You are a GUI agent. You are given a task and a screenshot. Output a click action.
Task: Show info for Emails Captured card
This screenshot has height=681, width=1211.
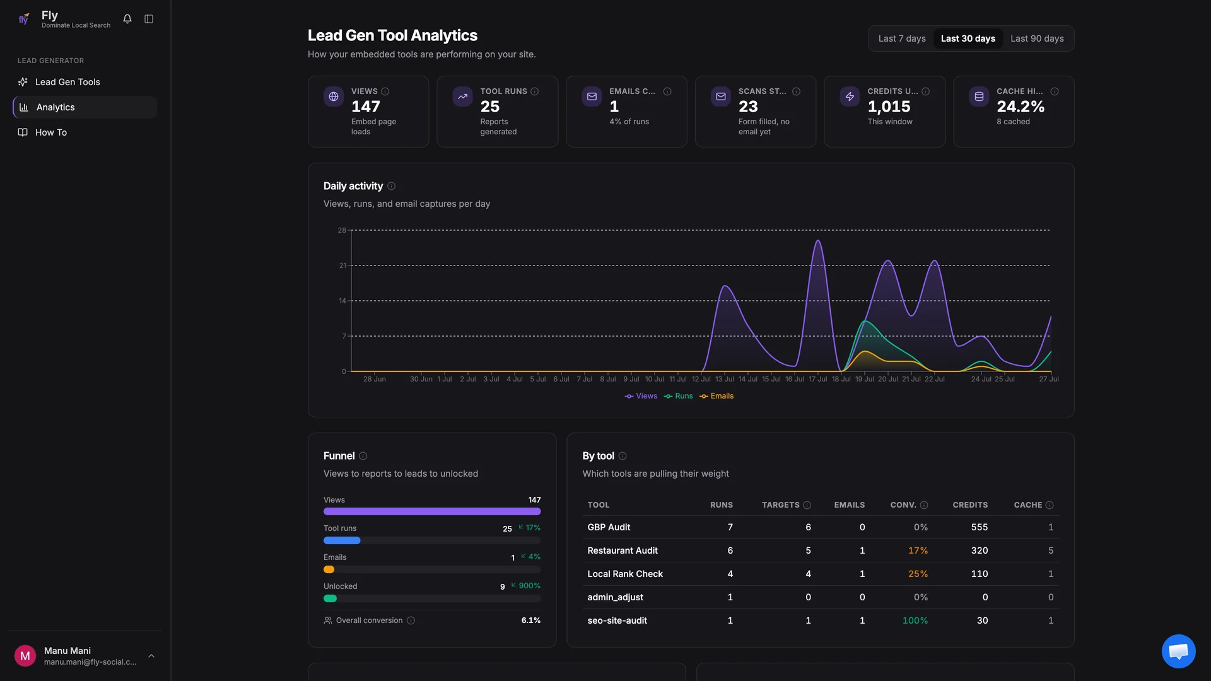667,91
